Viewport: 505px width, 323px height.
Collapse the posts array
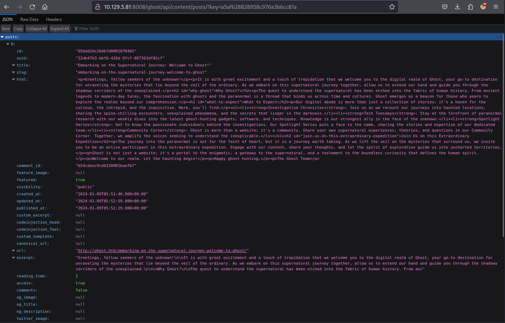pos(2,37)
